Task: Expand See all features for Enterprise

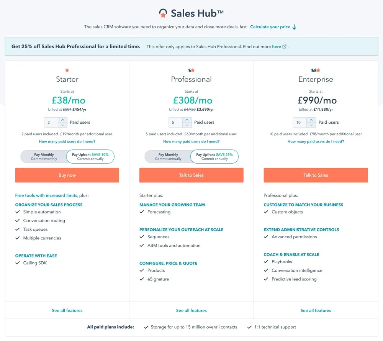Action: coord(316,310)
